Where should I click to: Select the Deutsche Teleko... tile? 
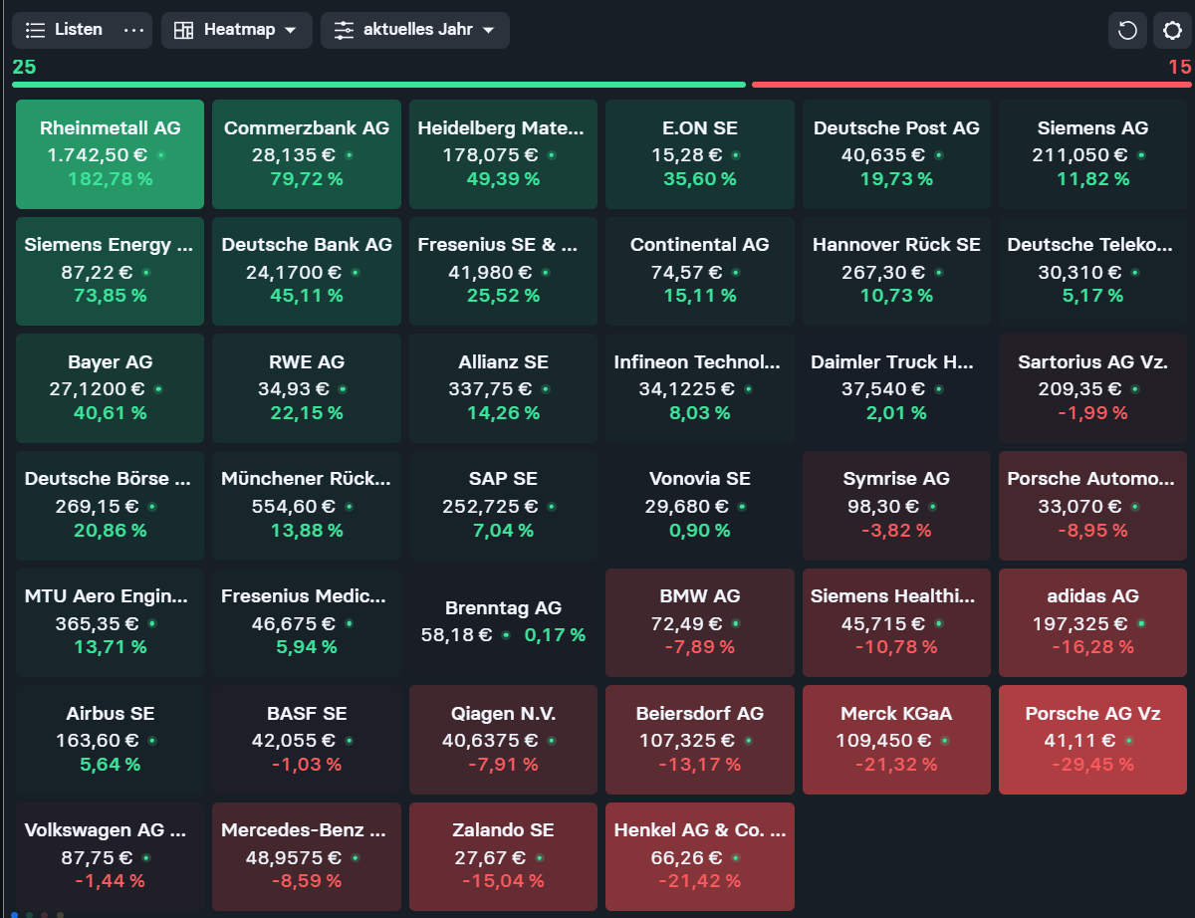pyautogui.click(x=1092, y=271)
